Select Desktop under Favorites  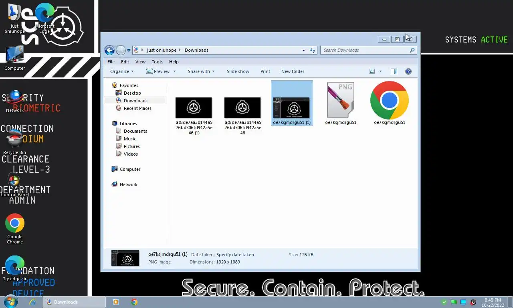[x=132, y=93]
